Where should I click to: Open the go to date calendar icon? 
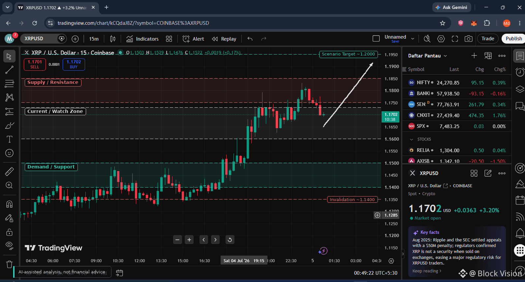pos(119,273)
